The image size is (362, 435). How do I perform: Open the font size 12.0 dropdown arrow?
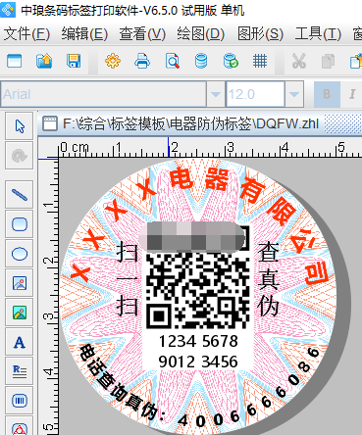point(294,94)
